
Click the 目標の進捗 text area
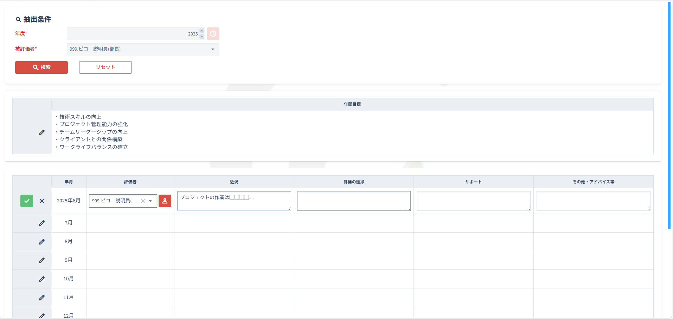(354, 201)
